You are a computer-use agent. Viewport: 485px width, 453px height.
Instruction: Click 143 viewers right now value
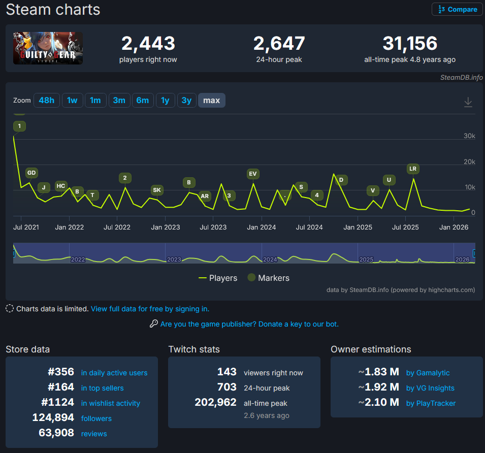(227, 372)
